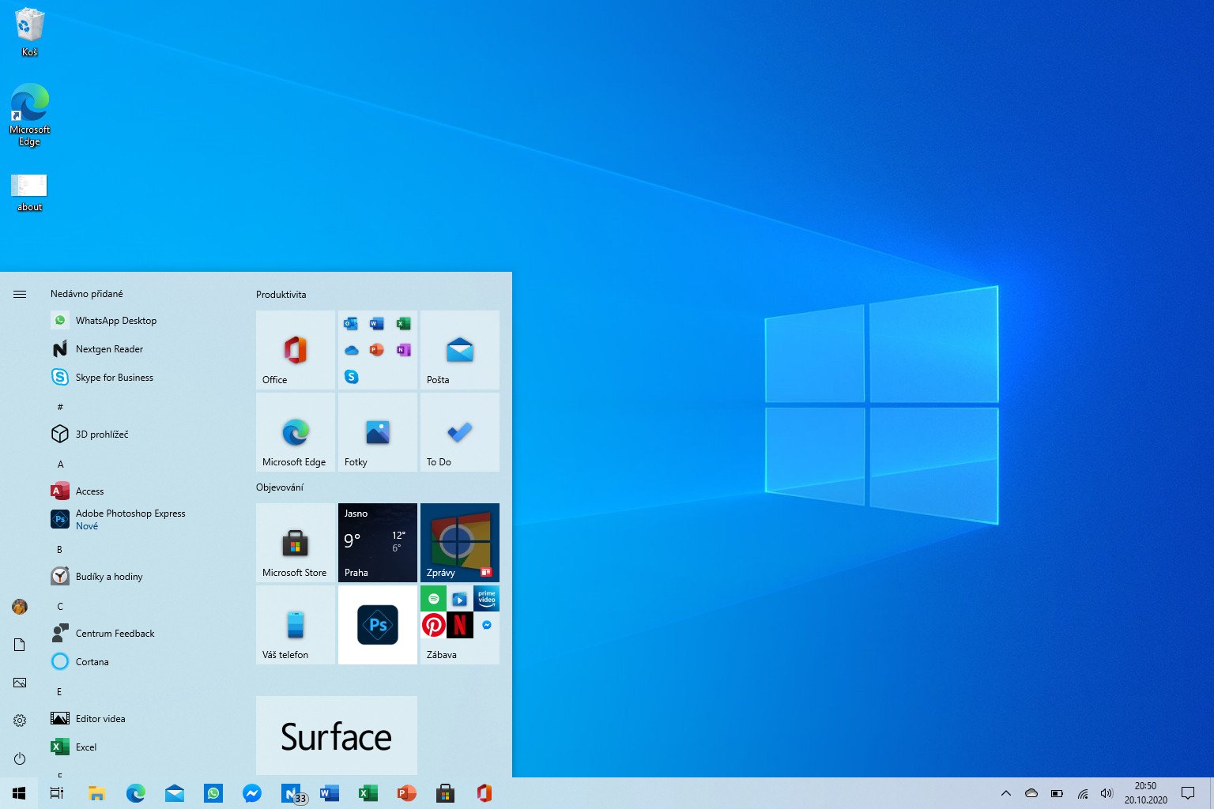The width and height of the screenshot is (1214, 809).
Task: Open WhatsApp from the taskbar
Action: tap(213, 793)
